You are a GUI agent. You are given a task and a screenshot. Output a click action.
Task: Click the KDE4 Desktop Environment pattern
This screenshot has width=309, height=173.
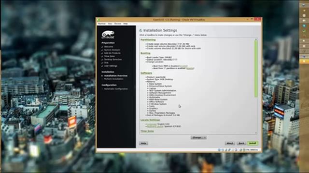pos(162,95)
